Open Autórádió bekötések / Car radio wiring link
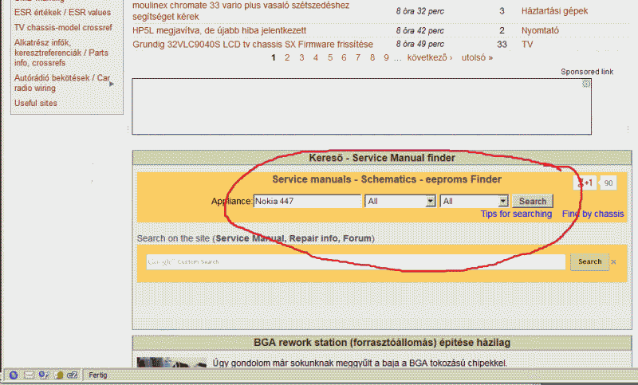638x385 pixels. pos(62,83)
